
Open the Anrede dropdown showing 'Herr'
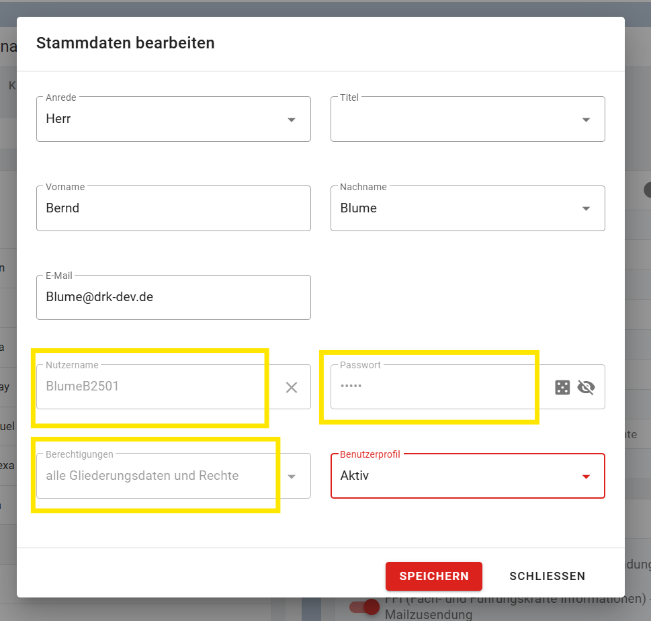tap(161, 120)
